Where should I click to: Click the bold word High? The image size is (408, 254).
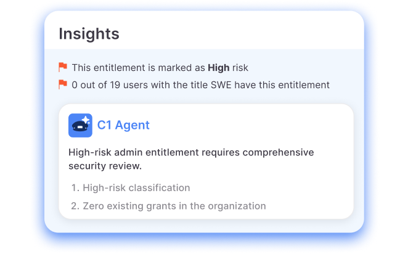[x=218, y=68]
